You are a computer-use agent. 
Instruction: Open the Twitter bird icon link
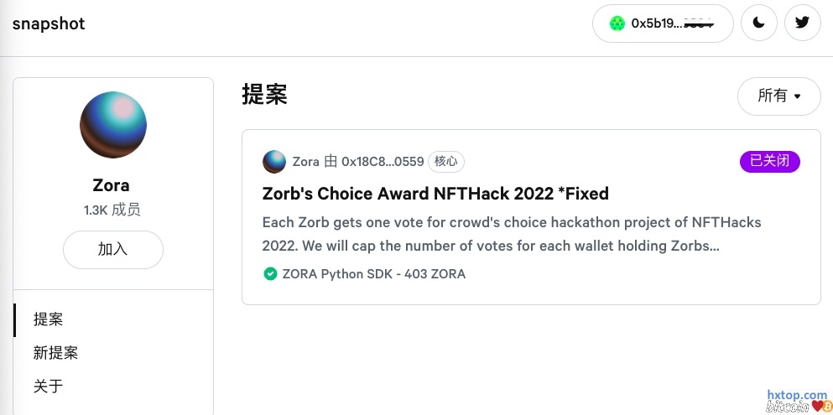click(x=802, y=23)
